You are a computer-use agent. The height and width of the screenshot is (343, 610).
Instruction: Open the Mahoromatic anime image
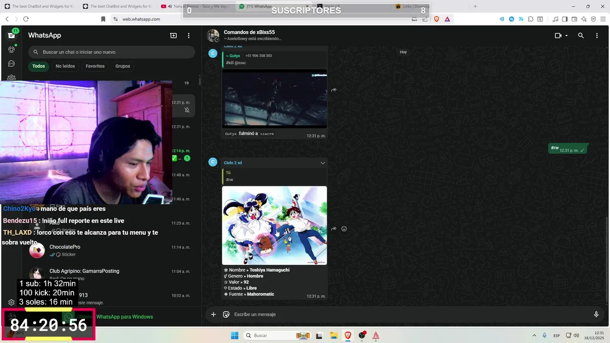[x=274, y=225]
